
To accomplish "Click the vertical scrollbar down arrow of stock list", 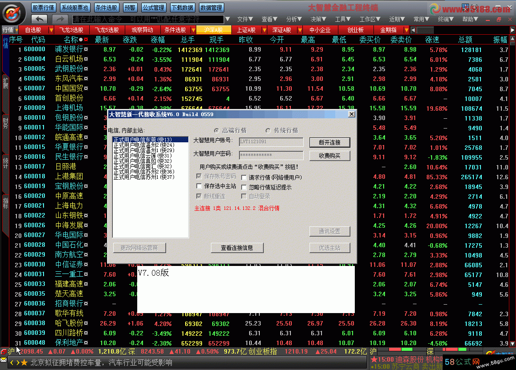I will point(513,343).
